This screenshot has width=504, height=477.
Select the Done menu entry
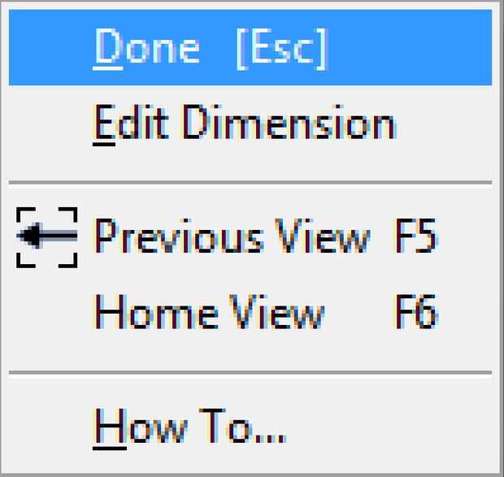146,48
